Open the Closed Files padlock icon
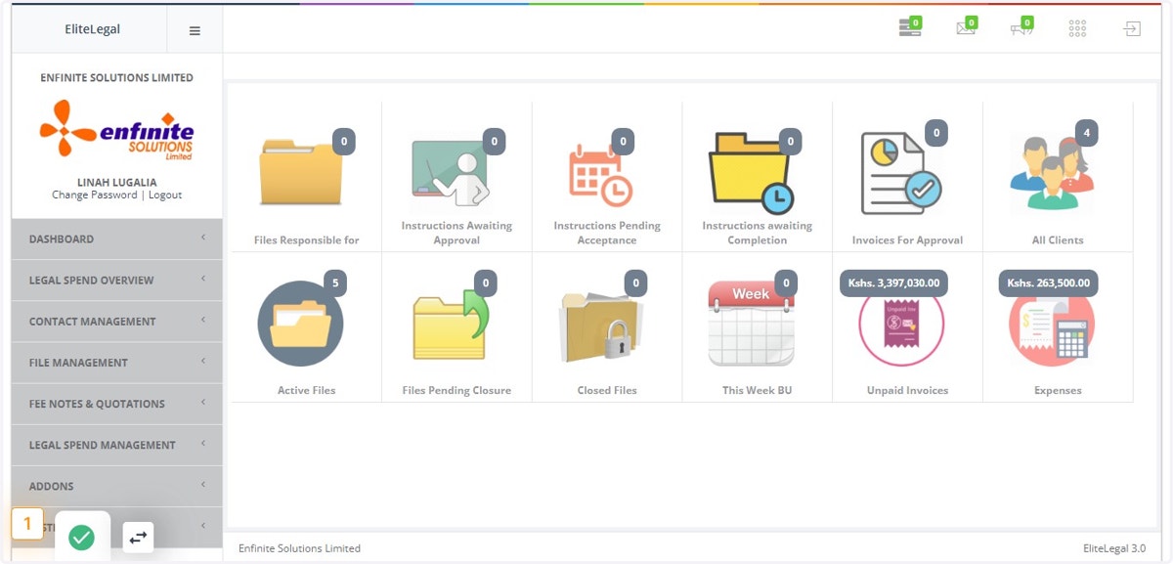 601,325
